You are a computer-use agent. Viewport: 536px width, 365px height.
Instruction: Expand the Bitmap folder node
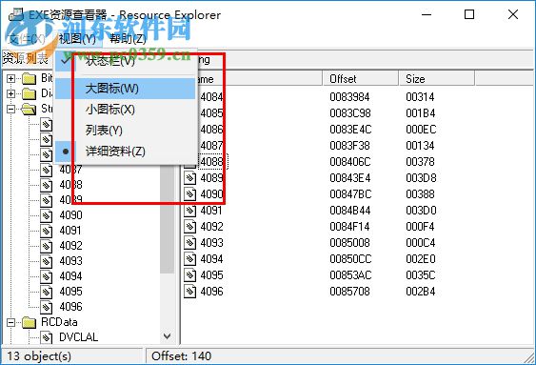tap(10, 79)
